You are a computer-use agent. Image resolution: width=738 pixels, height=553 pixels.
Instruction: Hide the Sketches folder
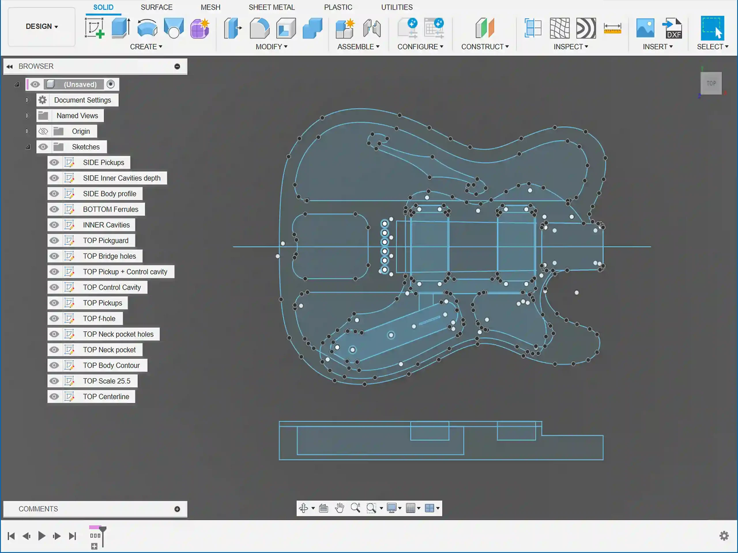(x=43, y=147)
